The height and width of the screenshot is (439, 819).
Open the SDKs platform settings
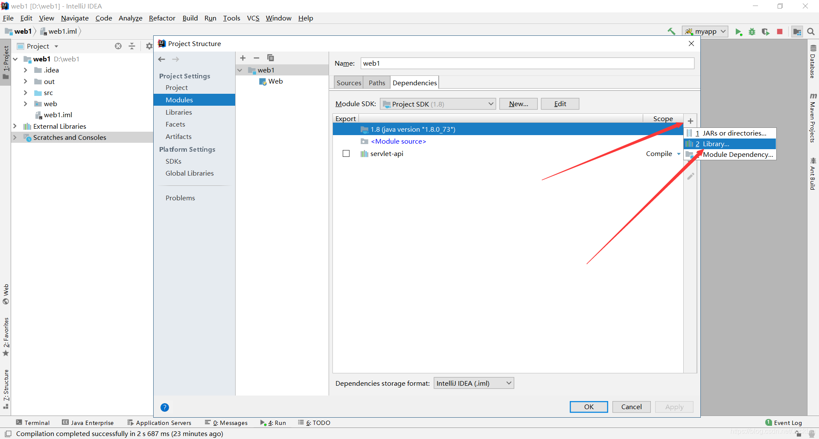173,161
